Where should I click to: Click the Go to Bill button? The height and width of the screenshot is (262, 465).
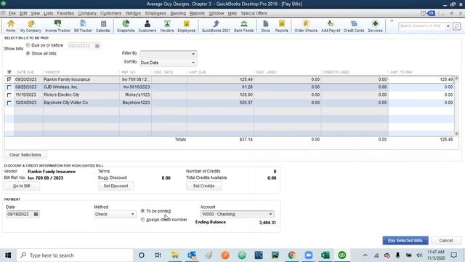click(x=22, y=186)
